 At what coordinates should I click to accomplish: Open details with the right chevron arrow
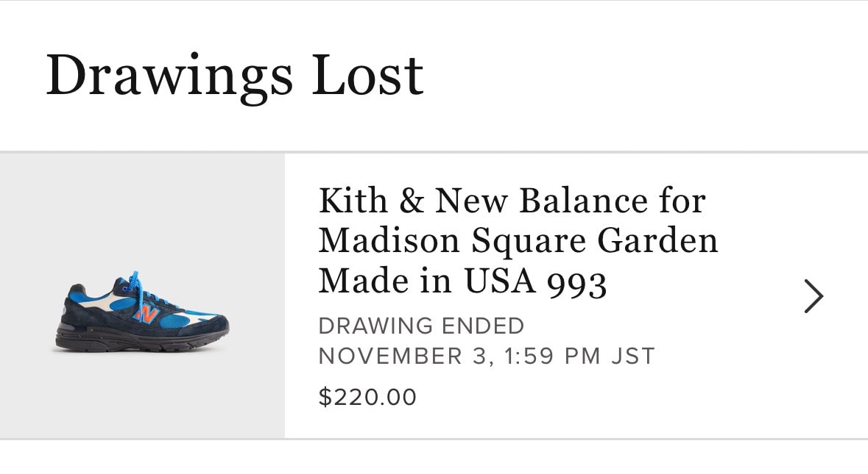click(x=814, y=296)
